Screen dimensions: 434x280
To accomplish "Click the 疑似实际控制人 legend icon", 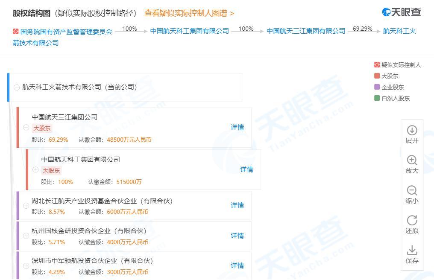I will [377, 65].
